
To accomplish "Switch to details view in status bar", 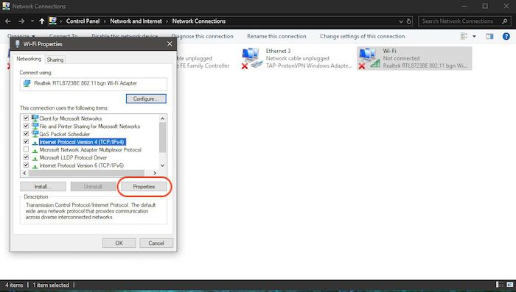I will (x=500, y=285).
